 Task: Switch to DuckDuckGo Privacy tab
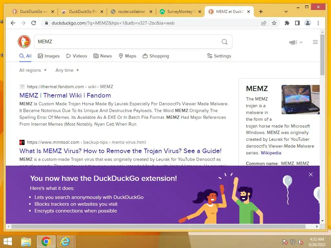pyautogui.click(x=82, y=12)
